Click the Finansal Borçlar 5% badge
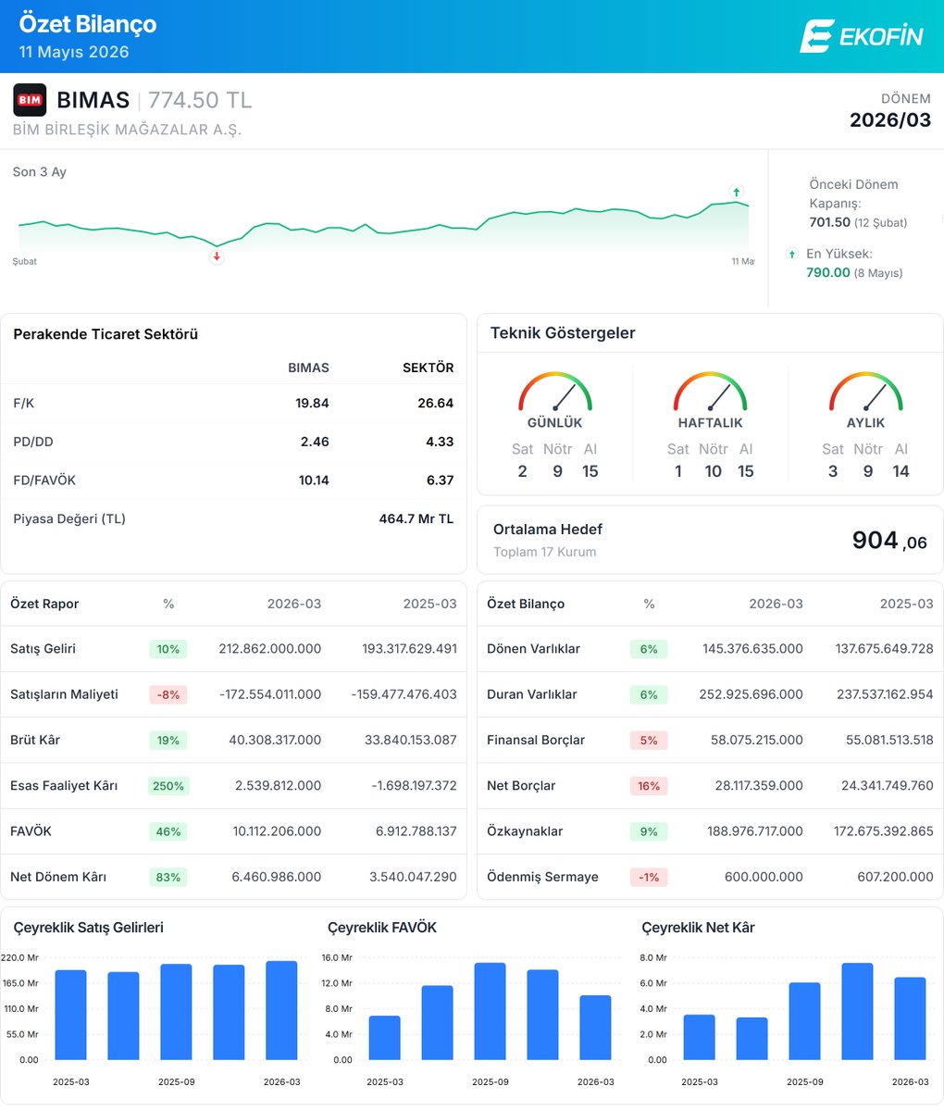 (649, 740)
